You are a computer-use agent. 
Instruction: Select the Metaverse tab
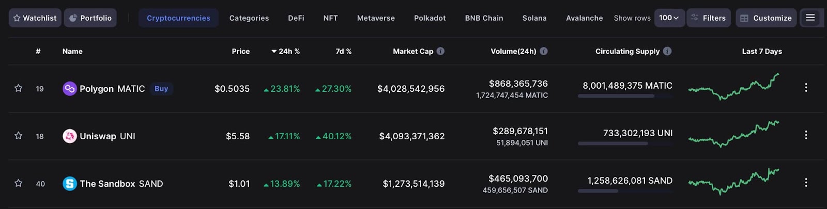tap(376, 18)
